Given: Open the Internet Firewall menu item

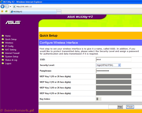Looking at the screenshot, I should click(x=12, y=53).
